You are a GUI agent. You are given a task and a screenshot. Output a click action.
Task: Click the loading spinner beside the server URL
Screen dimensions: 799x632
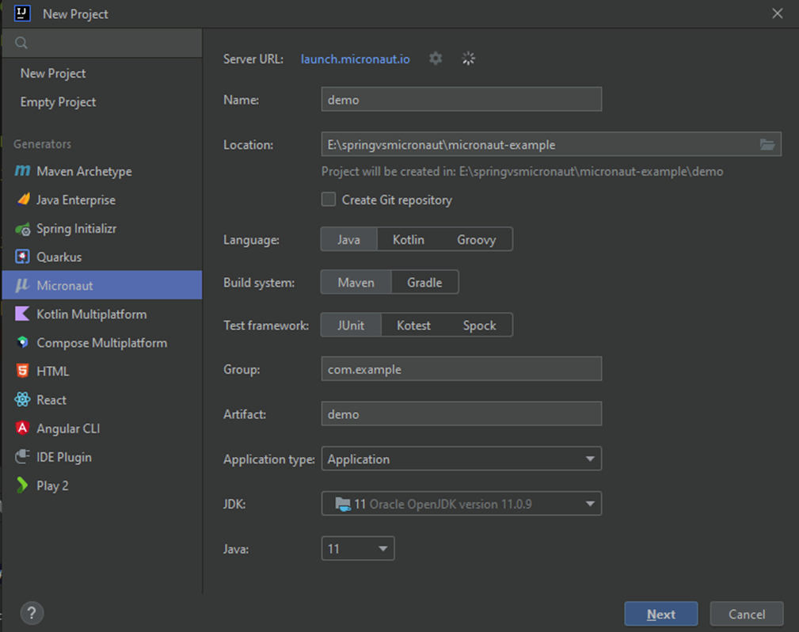tap(468, 59)
